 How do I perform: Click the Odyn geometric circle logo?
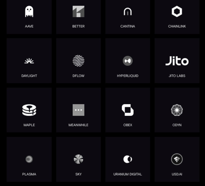pyautogui.click(x=177, y=110)
